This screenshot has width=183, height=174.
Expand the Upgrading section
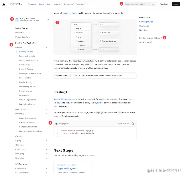click(46, 158)
